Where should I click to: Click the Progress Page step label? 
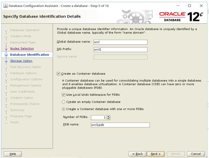21,116
